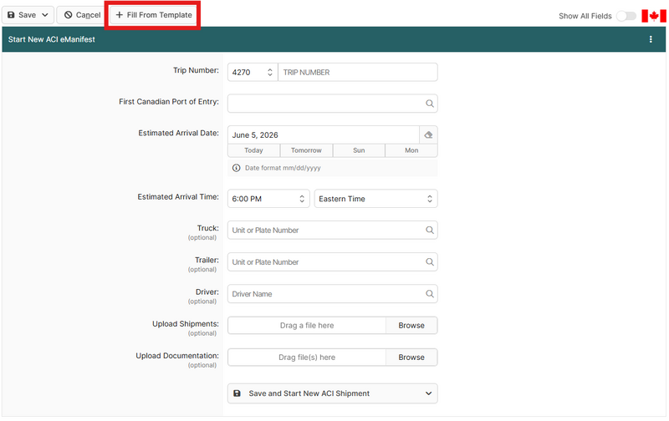Click the Driver Name field

tap(332, 294)
